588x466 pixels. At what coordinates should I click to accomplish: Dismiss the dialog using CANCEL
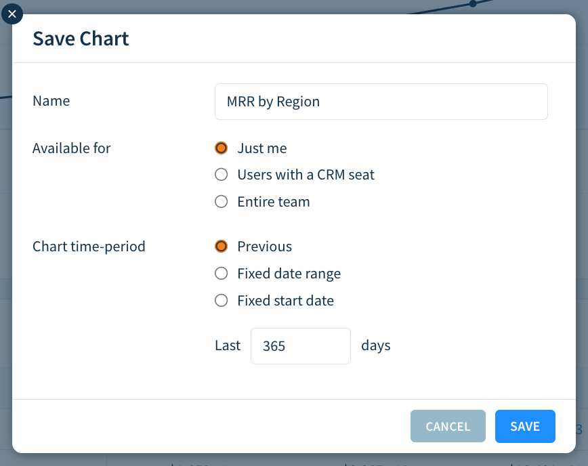(448, 426)
